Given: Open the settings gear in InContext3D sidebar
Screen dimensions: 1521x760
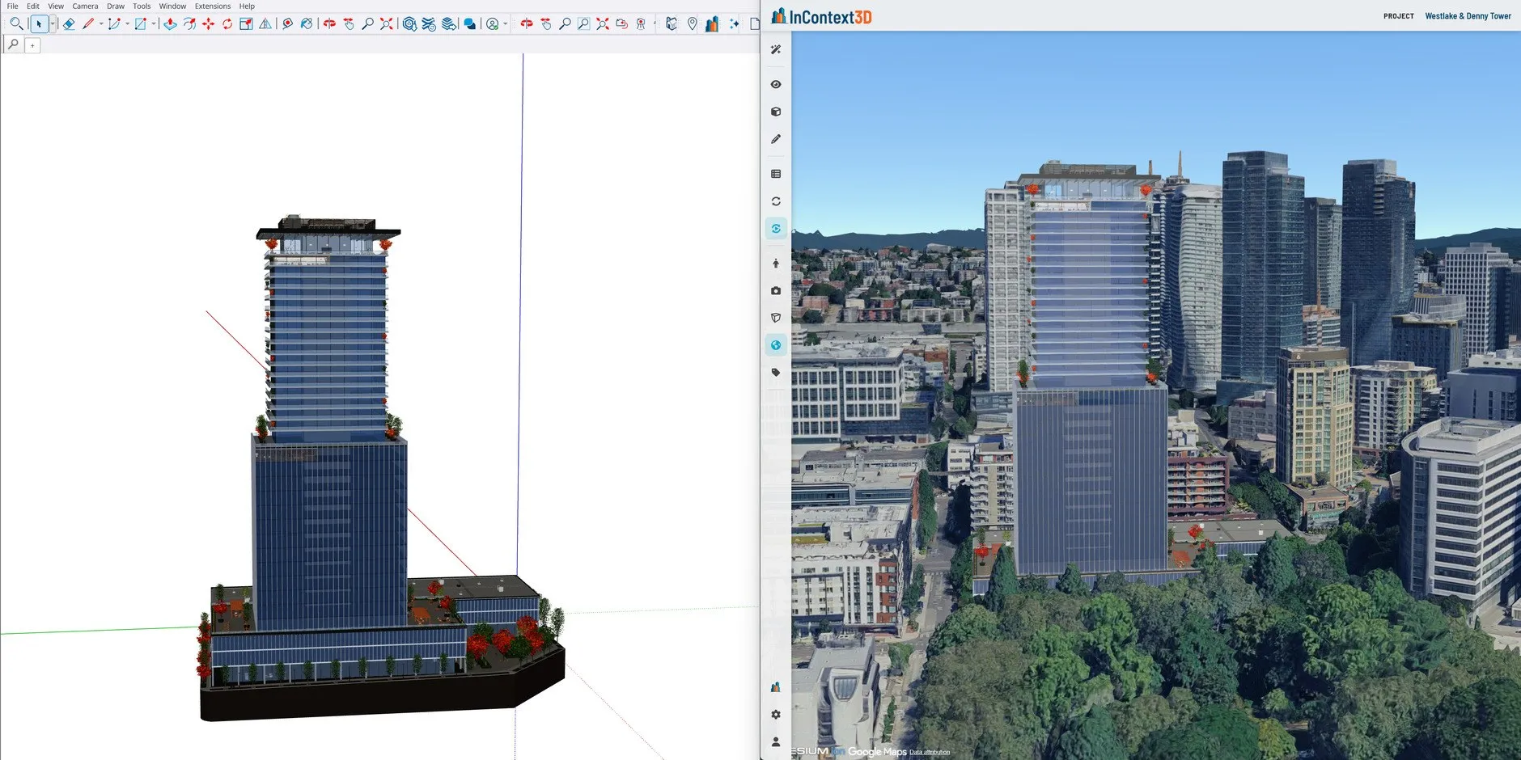Looking at the screenshot, I should tap(776, 715).
